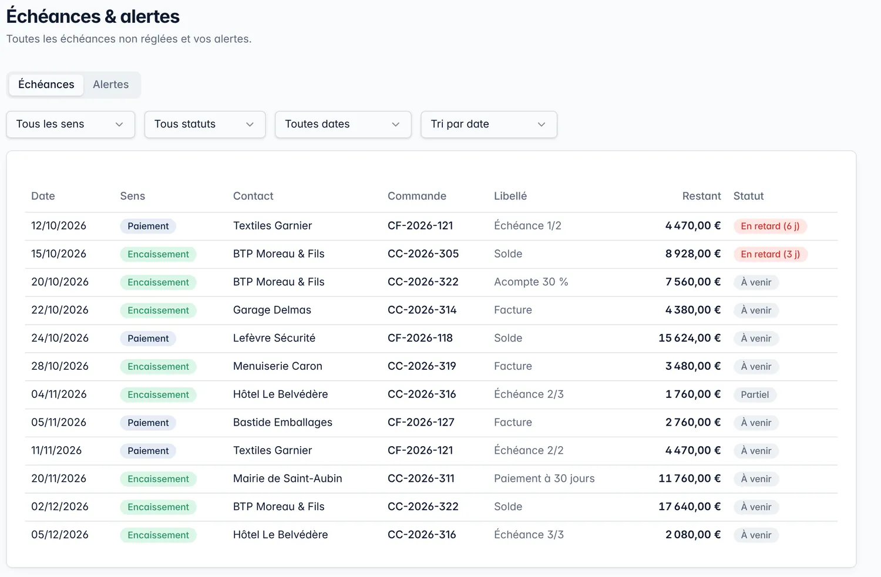Click the En retard (3 j) badge

point(770,254)
